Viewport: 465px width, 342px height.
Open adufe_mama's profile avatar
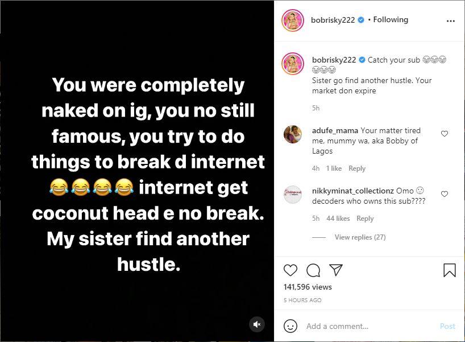pyautogui.click(x=293, y=134)
